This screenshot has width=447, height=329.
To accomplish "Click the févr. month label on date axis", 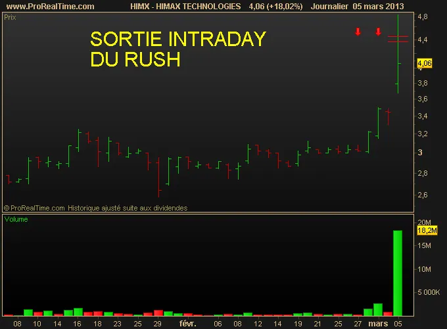I will pos(188,324).
